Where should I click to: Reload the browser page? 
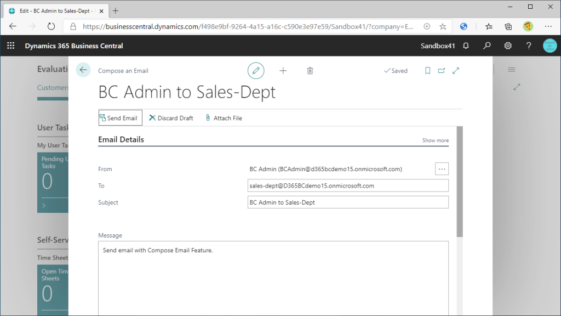coord(51,26)
